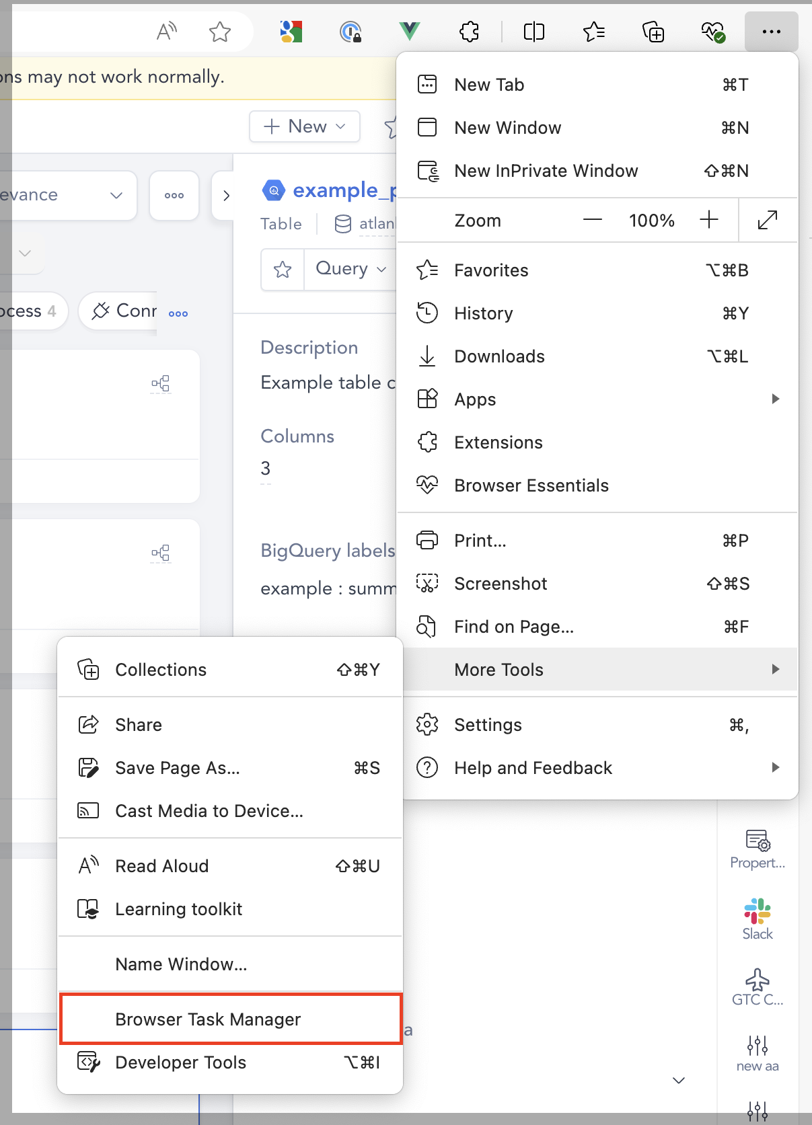Expand the down chevron near sidebar bottom

click(679, 1080)
